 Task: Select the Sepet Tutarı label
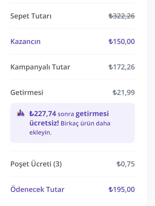31,16
